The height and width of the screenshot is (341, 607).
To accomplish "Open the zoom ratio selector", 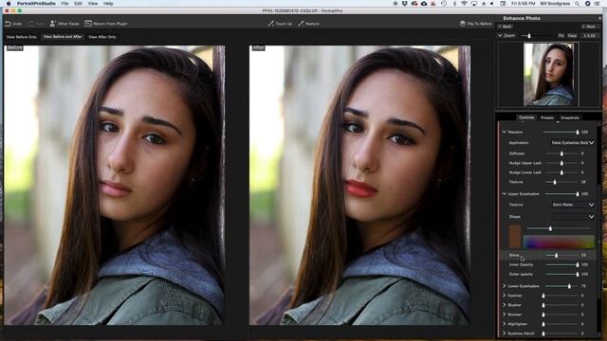I will coord(589,36).
